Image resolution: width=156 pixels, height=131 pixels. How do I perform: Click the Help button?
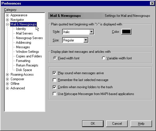point(141,124)
